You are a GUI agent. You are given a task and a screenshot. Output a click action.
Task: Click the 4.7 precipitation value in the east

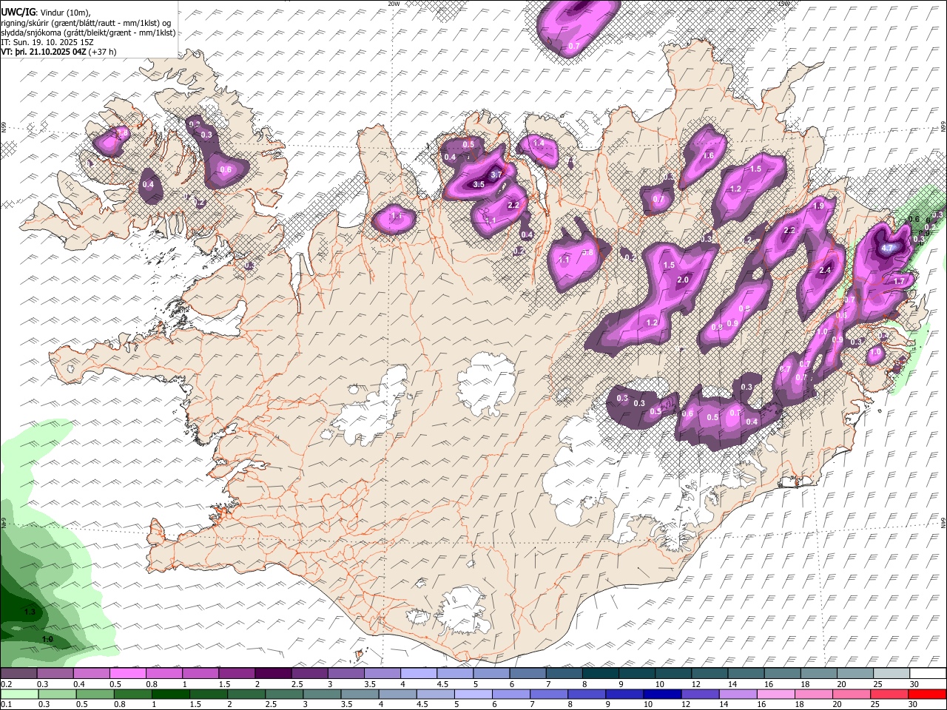click(x=889, y=248)
